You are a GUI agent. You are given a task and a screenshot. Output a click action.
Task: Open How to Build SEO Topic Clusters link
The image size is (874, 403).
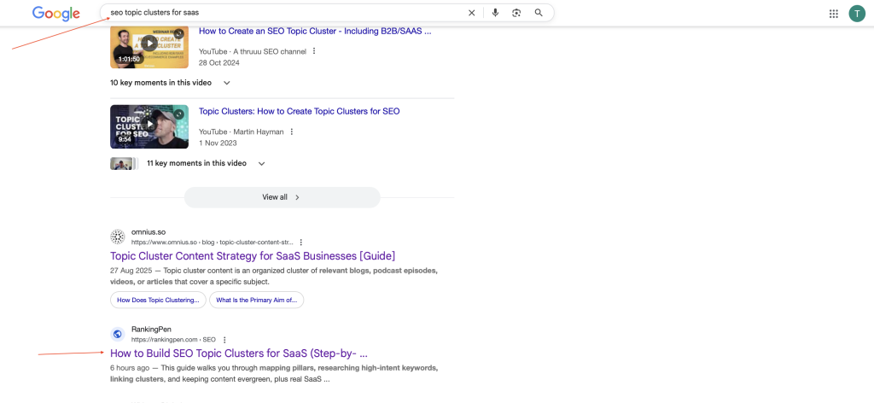tap(239, 353)
